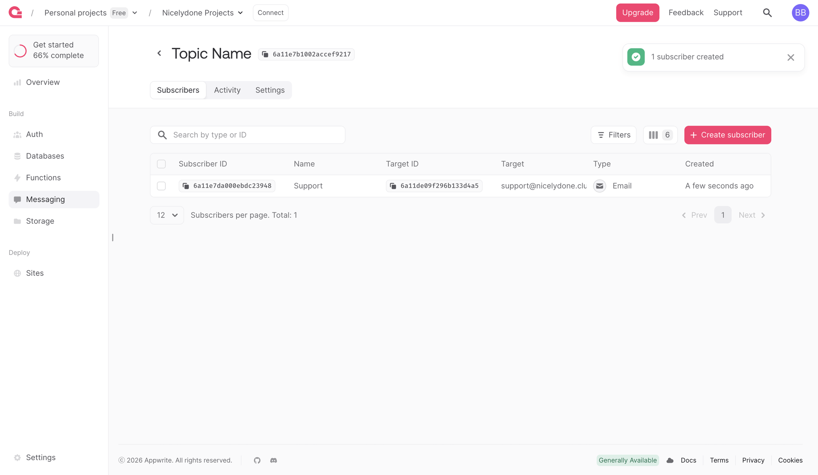Go back using the arrow beside Topic Name

coord(159,53)
